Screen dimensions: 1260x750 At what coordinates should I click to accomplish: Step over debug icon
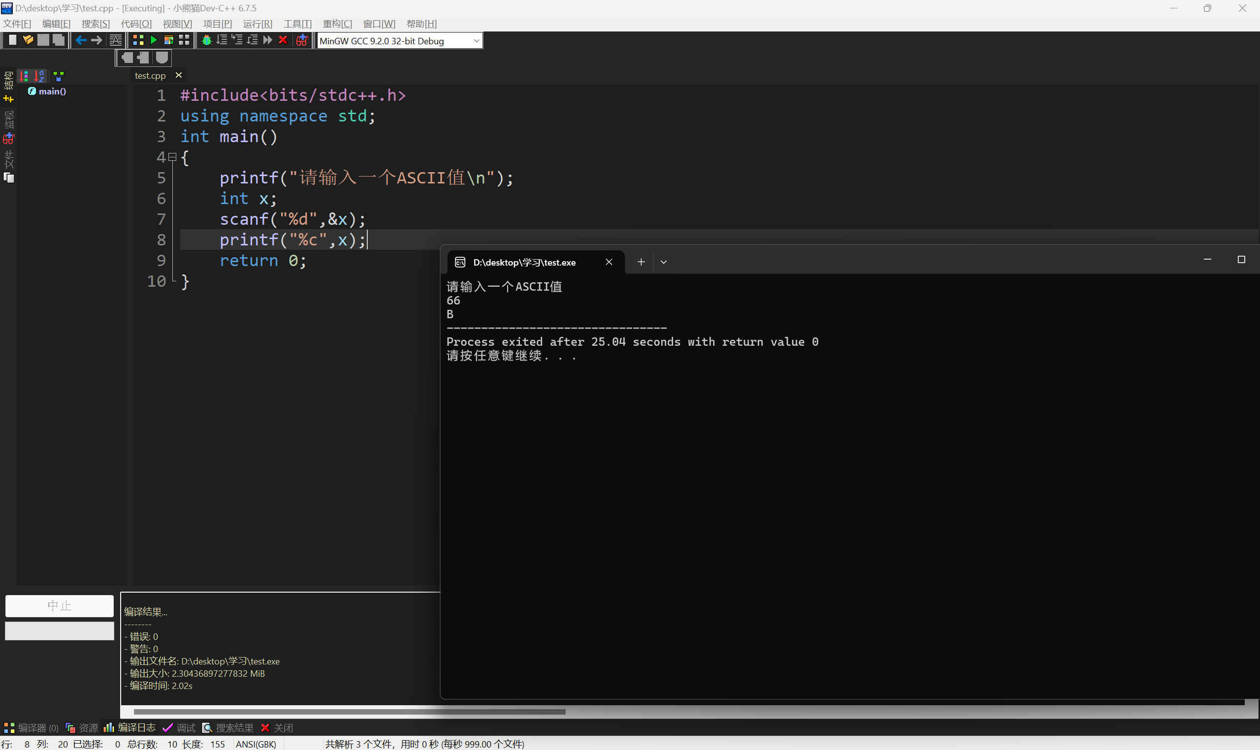(222, 40)
